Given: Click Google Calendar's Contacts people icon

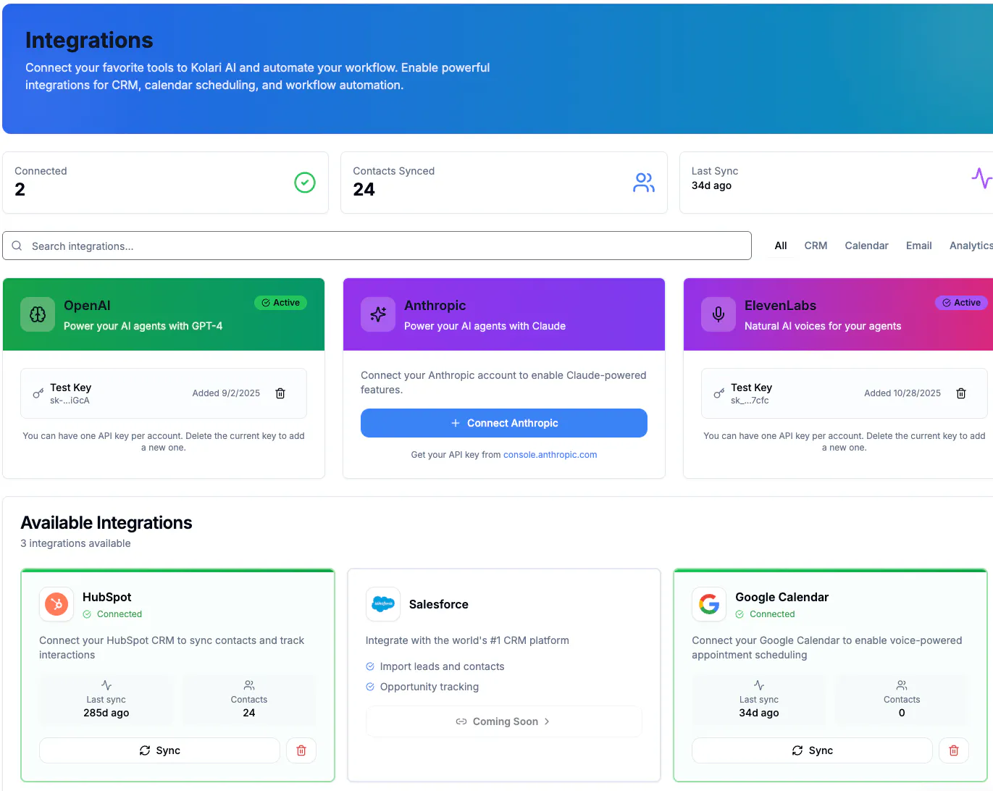Looking at the screenshot, I should [x=902, y=685].
